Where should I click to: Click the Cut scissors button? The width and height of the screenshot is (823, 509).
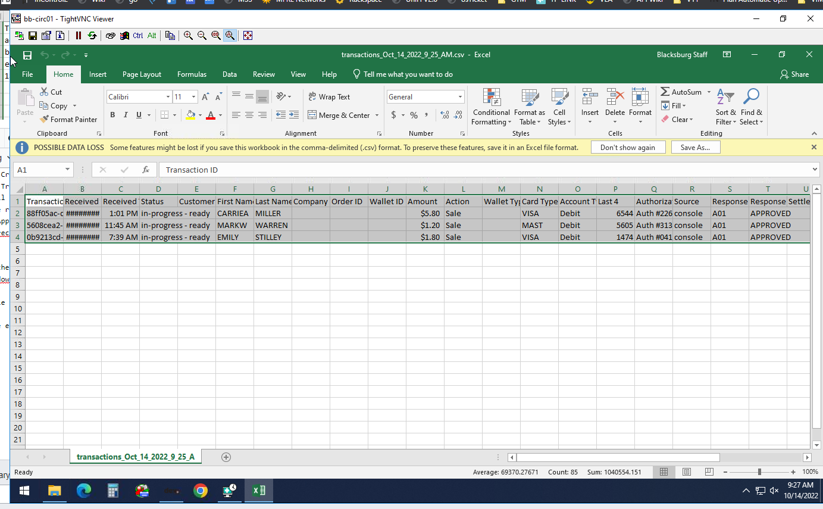point(51,92)
